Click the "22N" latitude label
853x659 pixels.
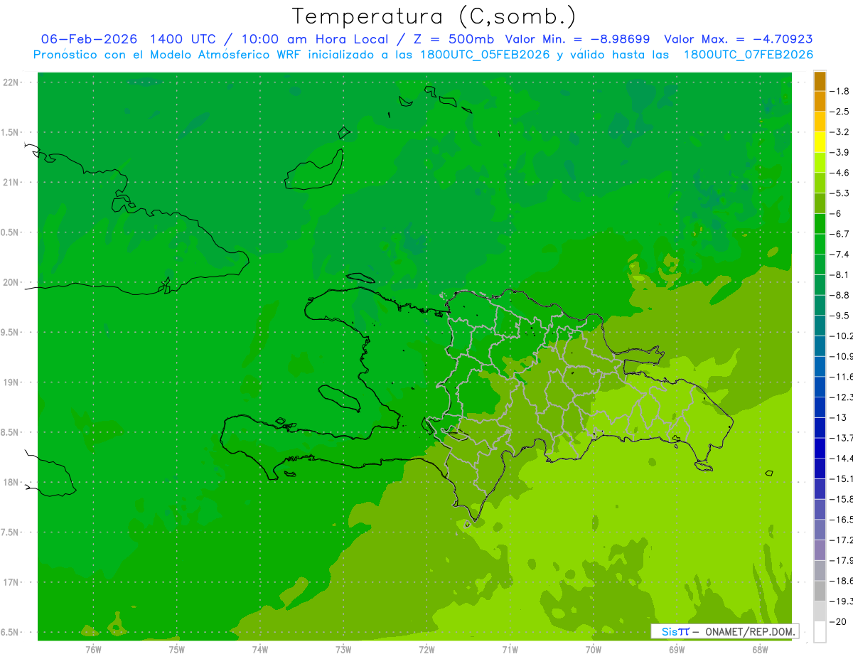(x=11, y=82)
